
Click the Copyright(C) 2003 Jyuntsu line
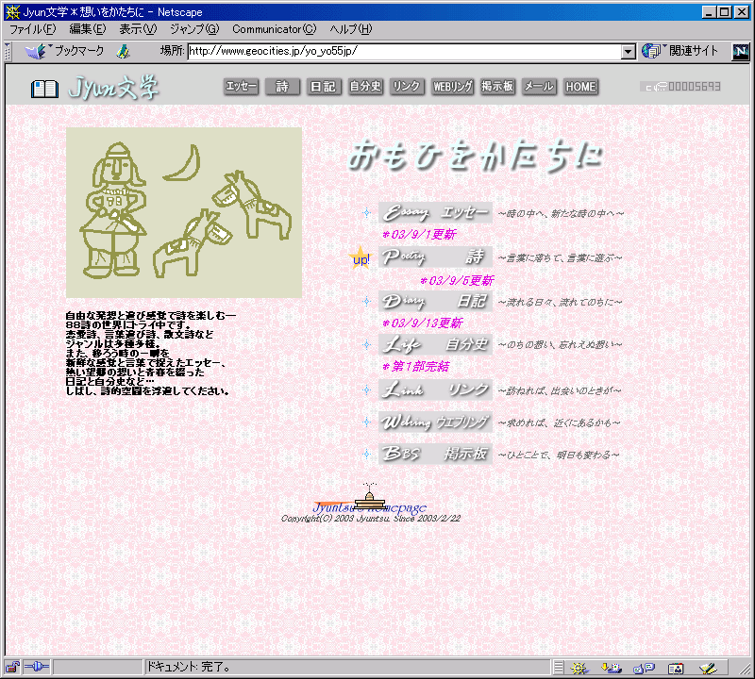371,519
